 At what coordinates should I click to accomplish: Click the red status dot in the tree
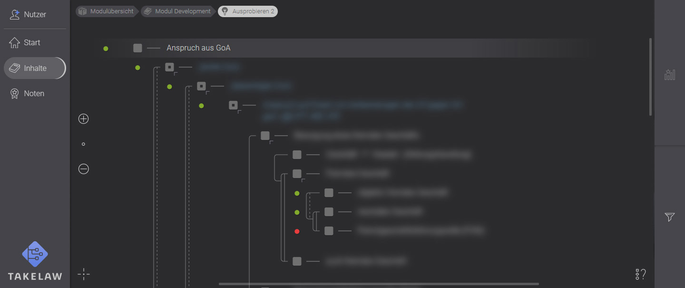tap(297, 231)
